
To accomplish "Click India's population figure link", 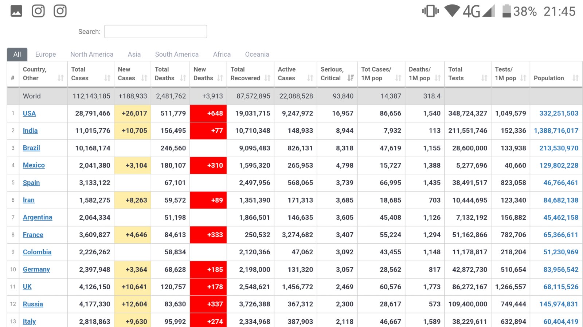I will [x=556, y=131].
